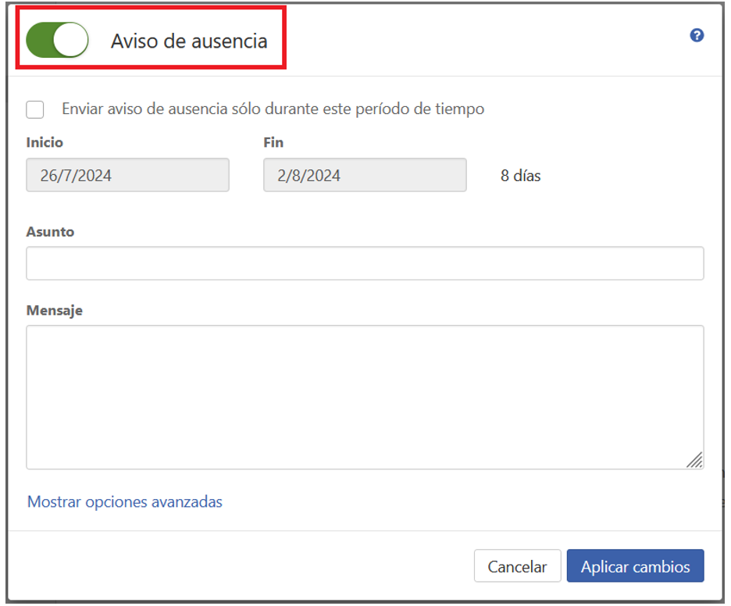
Task: Enable the time period checkbox
Action: click(35, 109)
